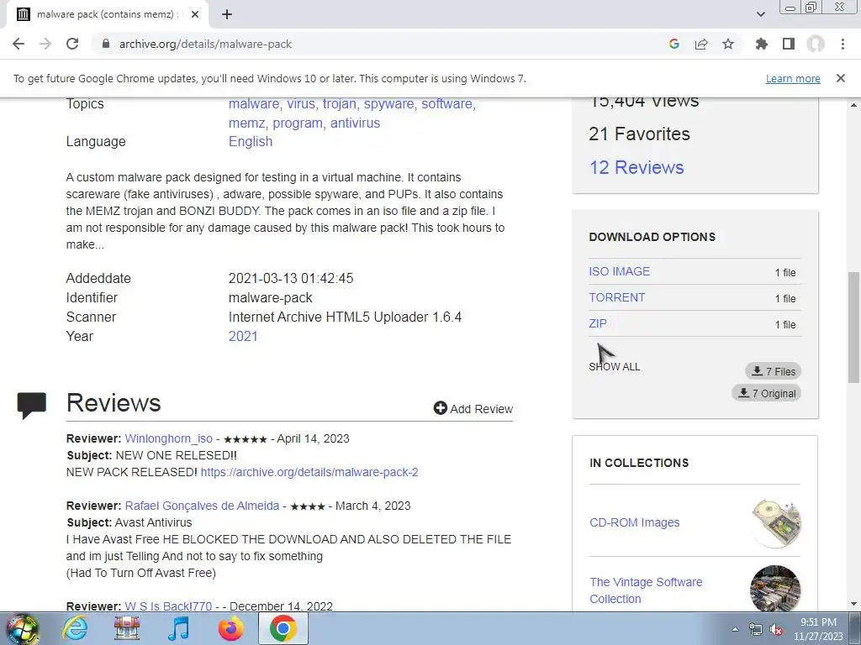This screenshot has height=645, width=861.
Task: Click SHOW ALL download files
Action: click(615, 366)
